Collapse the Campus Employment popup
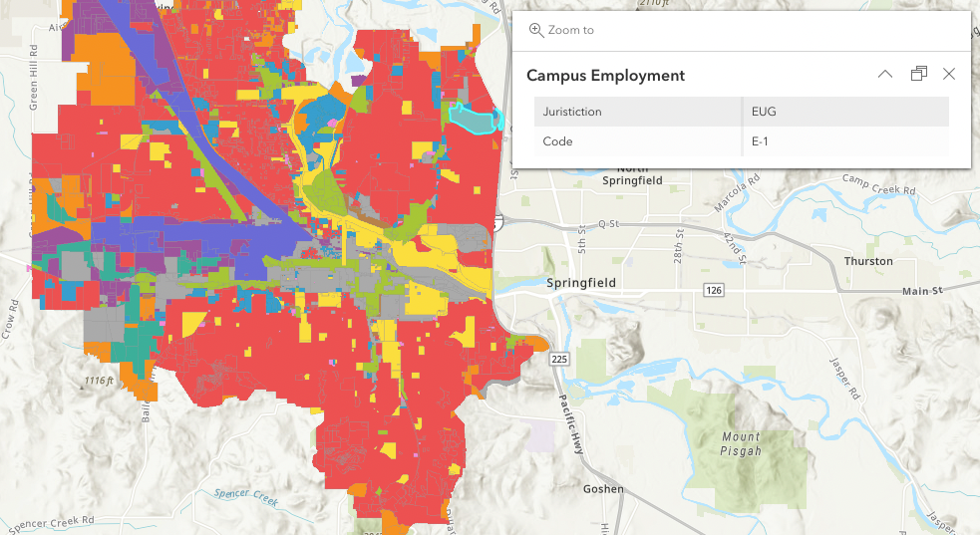This screenshot has width=980, height=535. [x=885, y=75]
